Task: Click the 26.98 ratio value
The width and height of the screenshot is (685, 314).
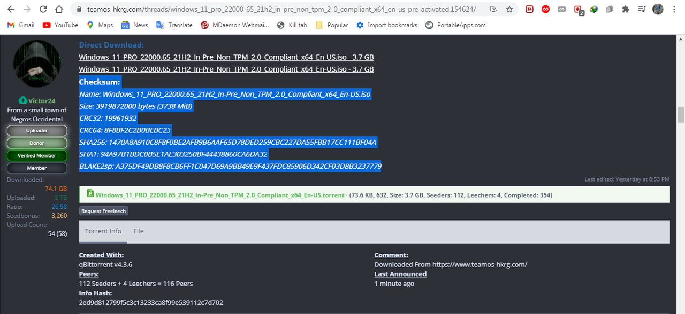Action: (x=59, y=207)
